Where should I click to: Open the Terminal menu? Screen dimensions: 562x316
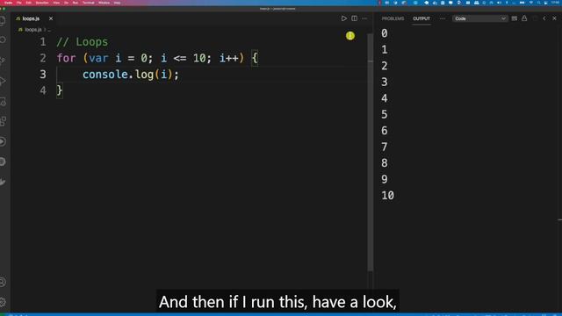pos(88,3)
